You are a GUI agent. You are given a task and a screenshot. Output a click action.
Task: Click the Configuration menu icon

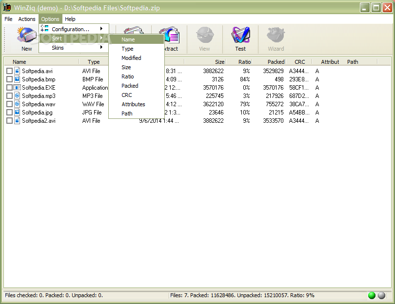[x=44, y=28]
